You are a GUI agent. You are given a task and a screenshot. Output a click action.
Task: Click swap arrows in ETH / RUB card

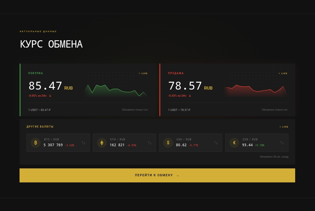point(150,143)
